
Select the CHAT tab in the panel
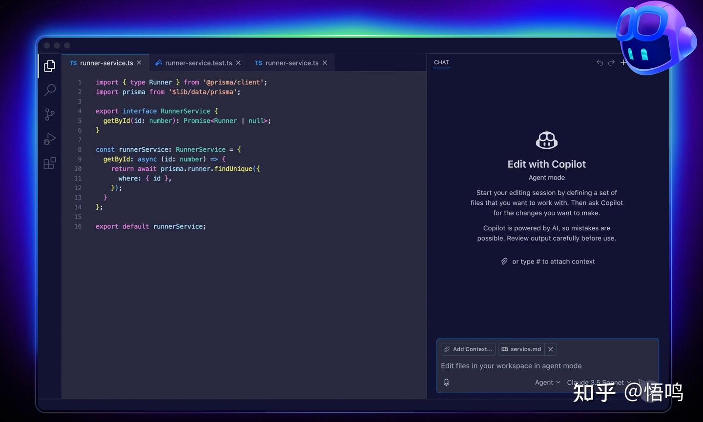coord(441,62)
